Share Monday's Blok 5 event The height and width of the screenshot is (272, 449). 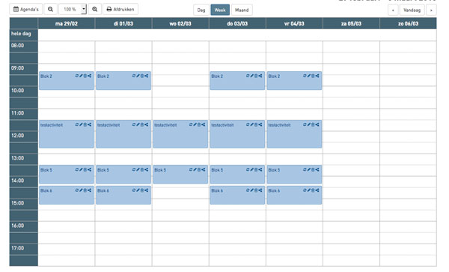point(89,169)
